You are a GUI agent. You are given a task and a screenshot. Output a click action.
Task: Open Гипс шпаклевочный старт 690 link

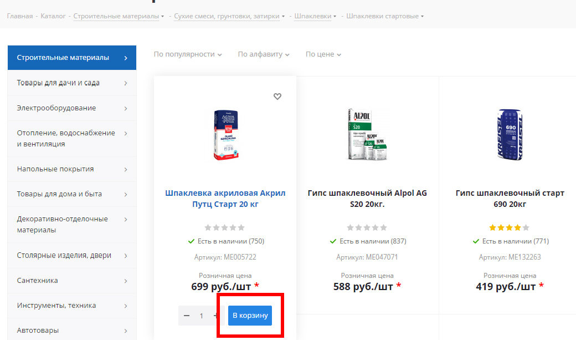point(510,199)
